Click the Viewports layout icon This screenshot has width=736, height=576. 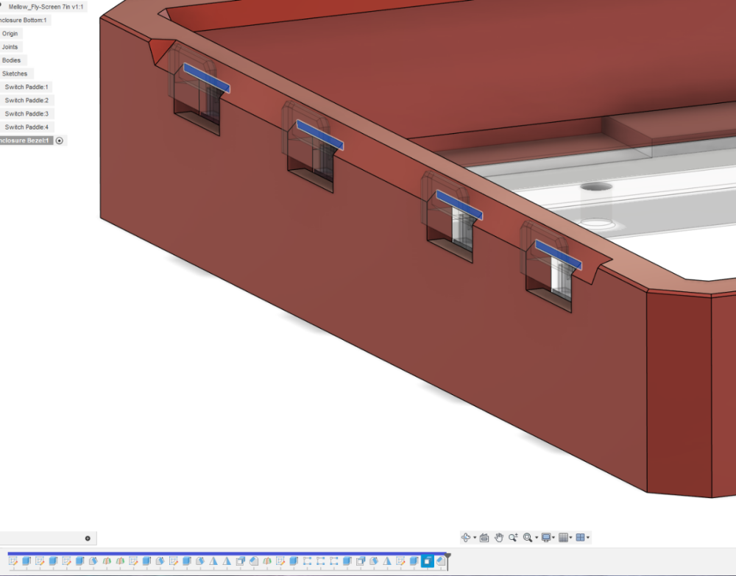580,538
